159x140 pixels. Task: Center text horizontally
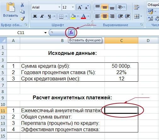click(x=105, y=16)
